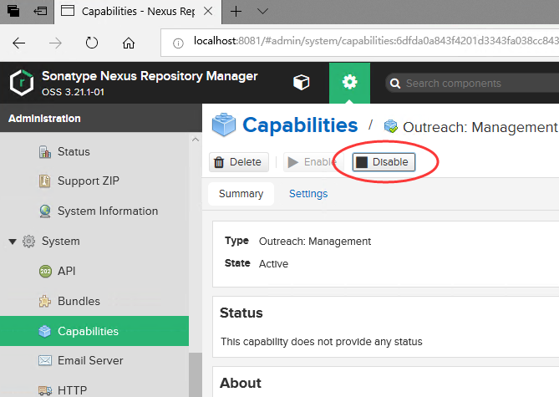Viewport: 559px width, 397px height.
Task: Click the Delete capability button
Action: click(238, 162)
